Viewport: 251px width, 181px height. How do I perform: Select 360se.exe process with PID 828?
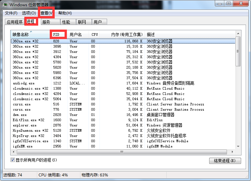123,41
